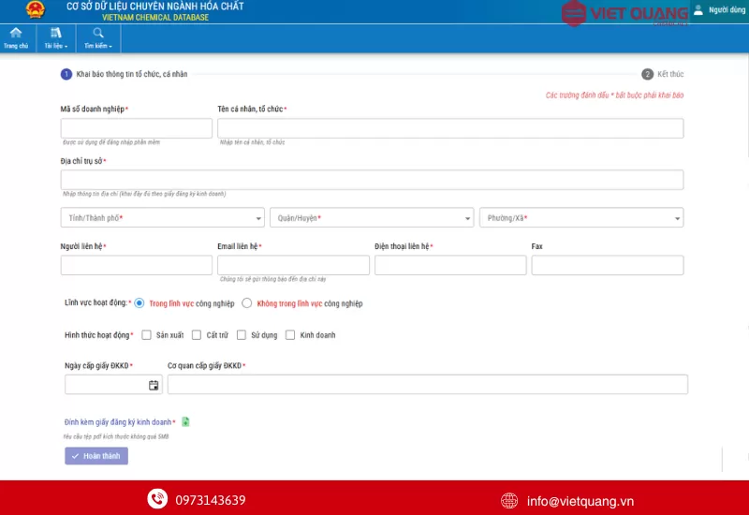
Task: Click the phone icon in footer
Action: click(156, 500)
